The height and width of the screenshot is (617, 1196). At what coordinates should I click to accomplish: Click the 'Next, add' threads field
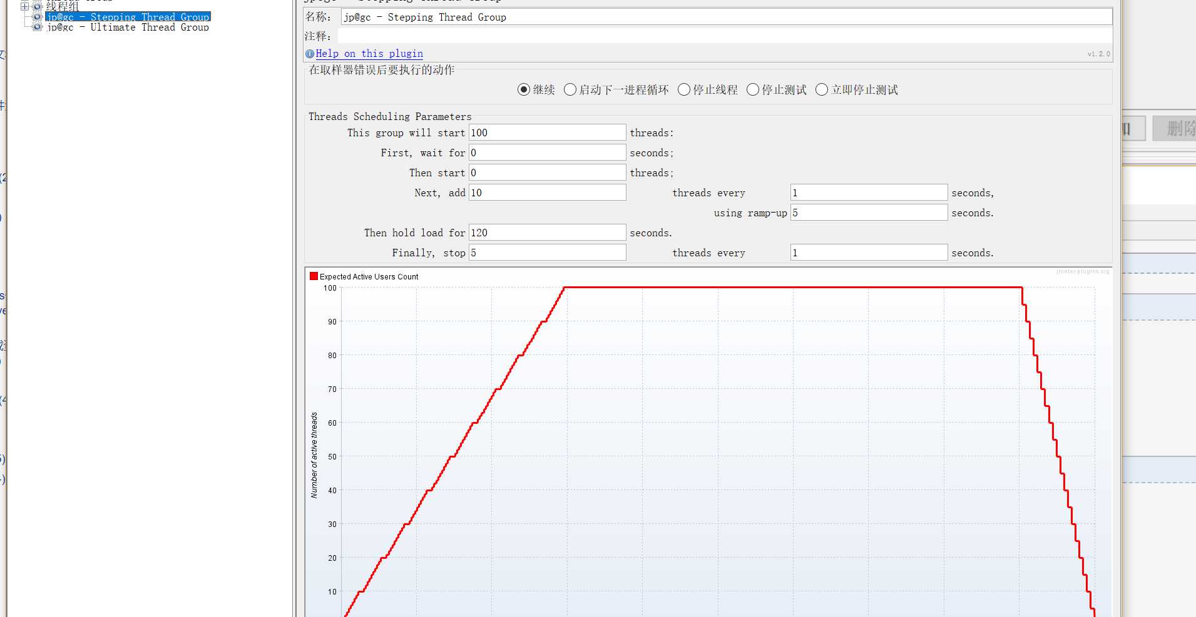pyautogui.click(x=548, y=193)
